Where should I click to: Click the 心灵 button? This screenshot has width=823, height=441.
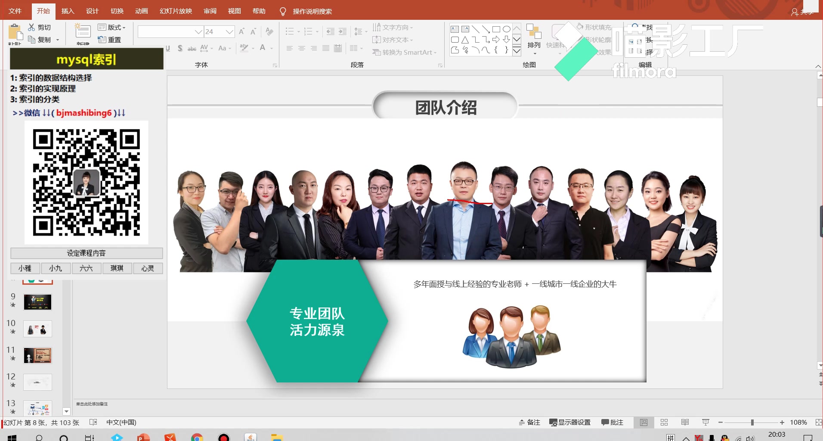coord(148,268)
